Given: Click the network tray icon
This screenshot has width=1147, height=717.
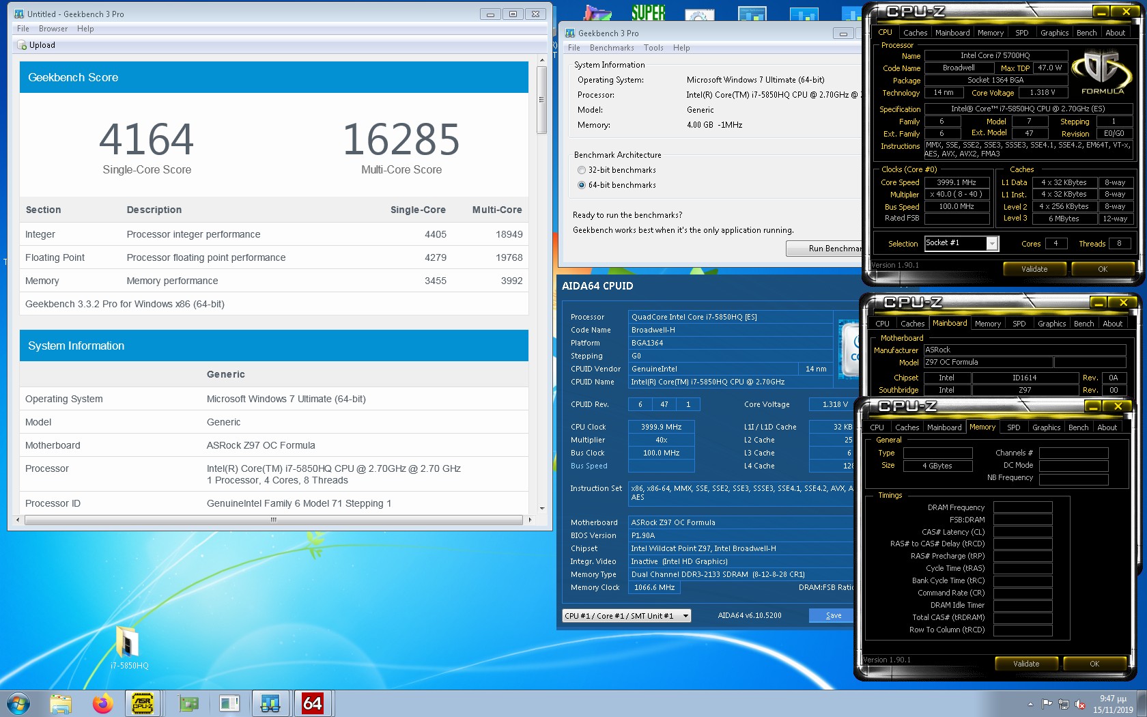Looking at the screenshot, I should 1064,704.
